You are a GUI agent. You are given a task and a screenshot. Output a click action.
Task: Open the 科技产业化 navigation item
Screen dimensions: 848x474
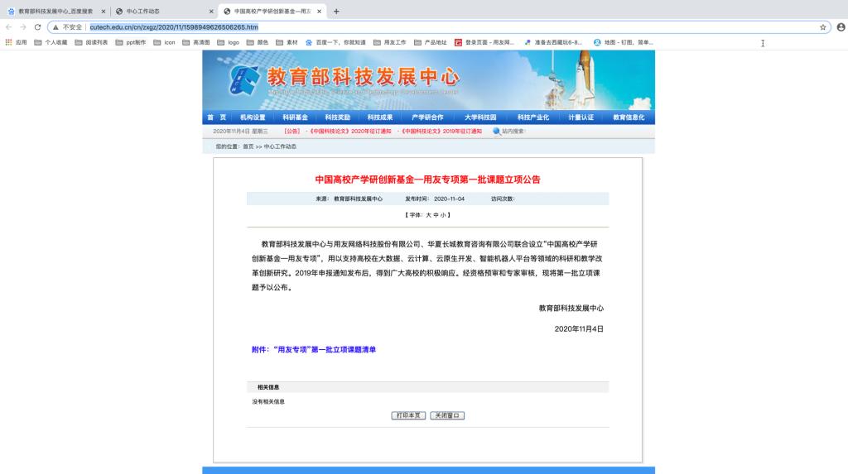pyautogui.click(x=532, y=117)
